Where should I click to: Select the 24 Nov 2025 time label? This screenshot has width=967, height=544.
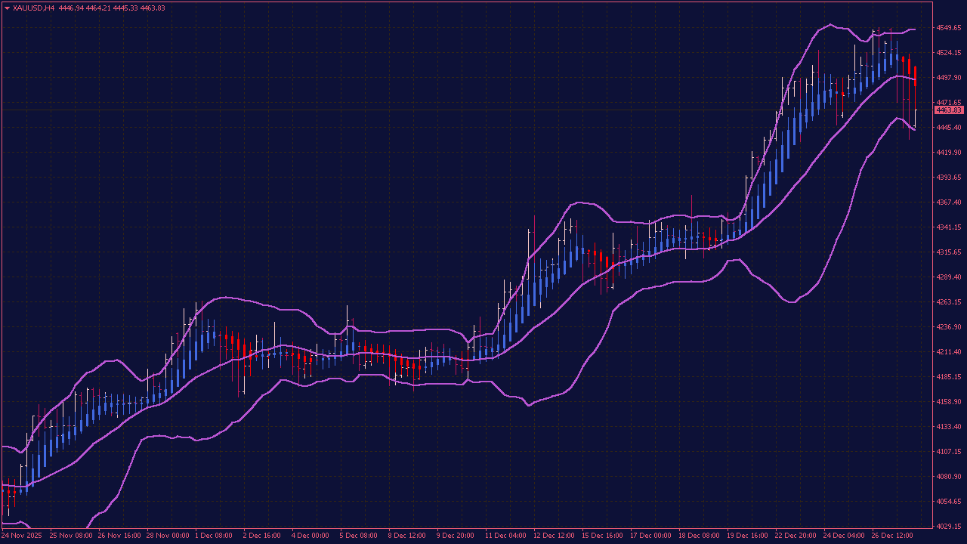21,535
